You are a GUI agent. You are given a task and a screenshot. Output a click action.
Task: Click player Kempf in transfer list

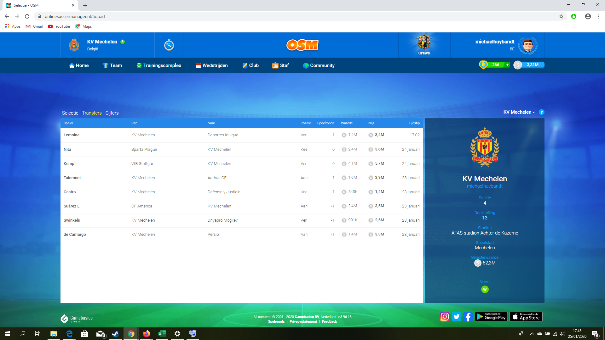70,164
